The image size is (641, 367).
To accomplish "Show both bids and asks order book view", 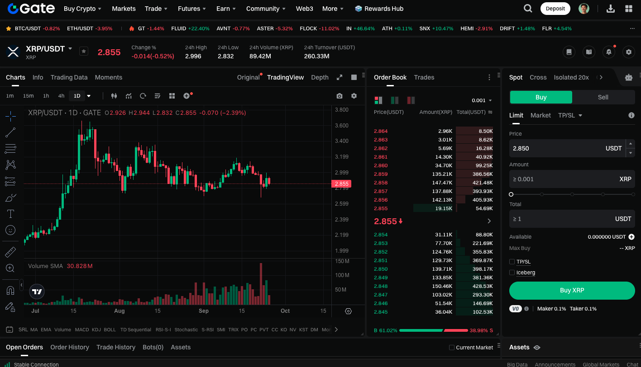I will coord(378,100).
